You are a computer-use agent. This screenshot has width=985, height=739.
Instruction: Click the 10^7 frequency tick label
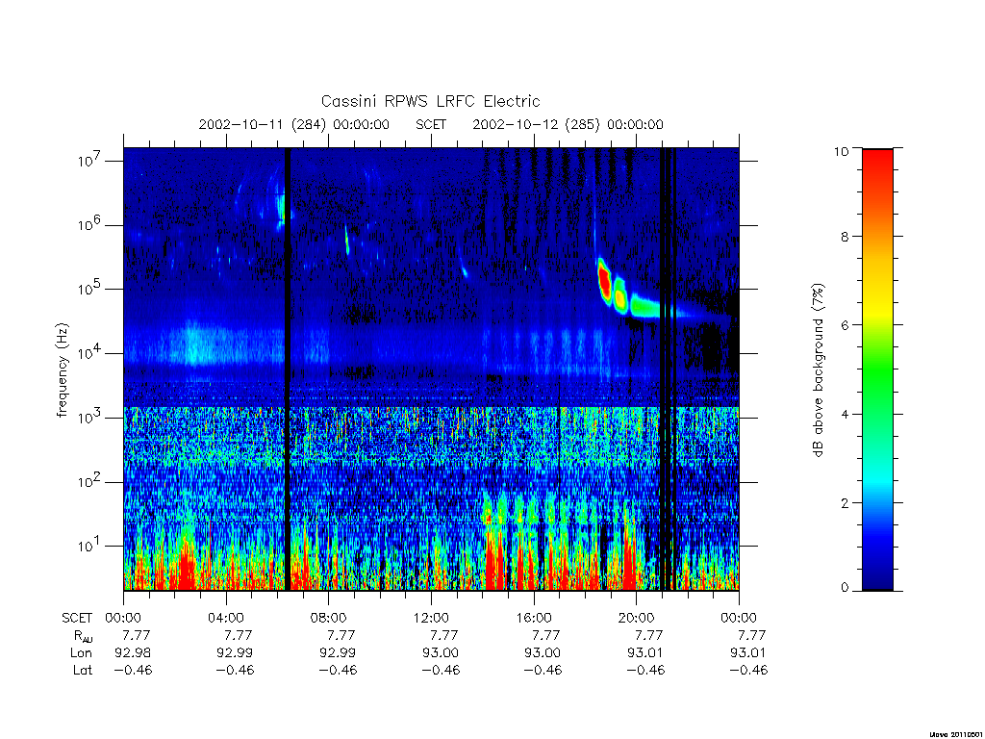click(90, 161)
